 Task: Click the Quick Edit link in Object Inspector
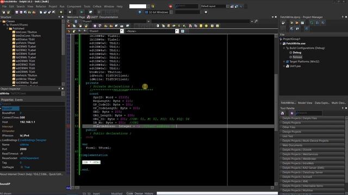[56, 174]
